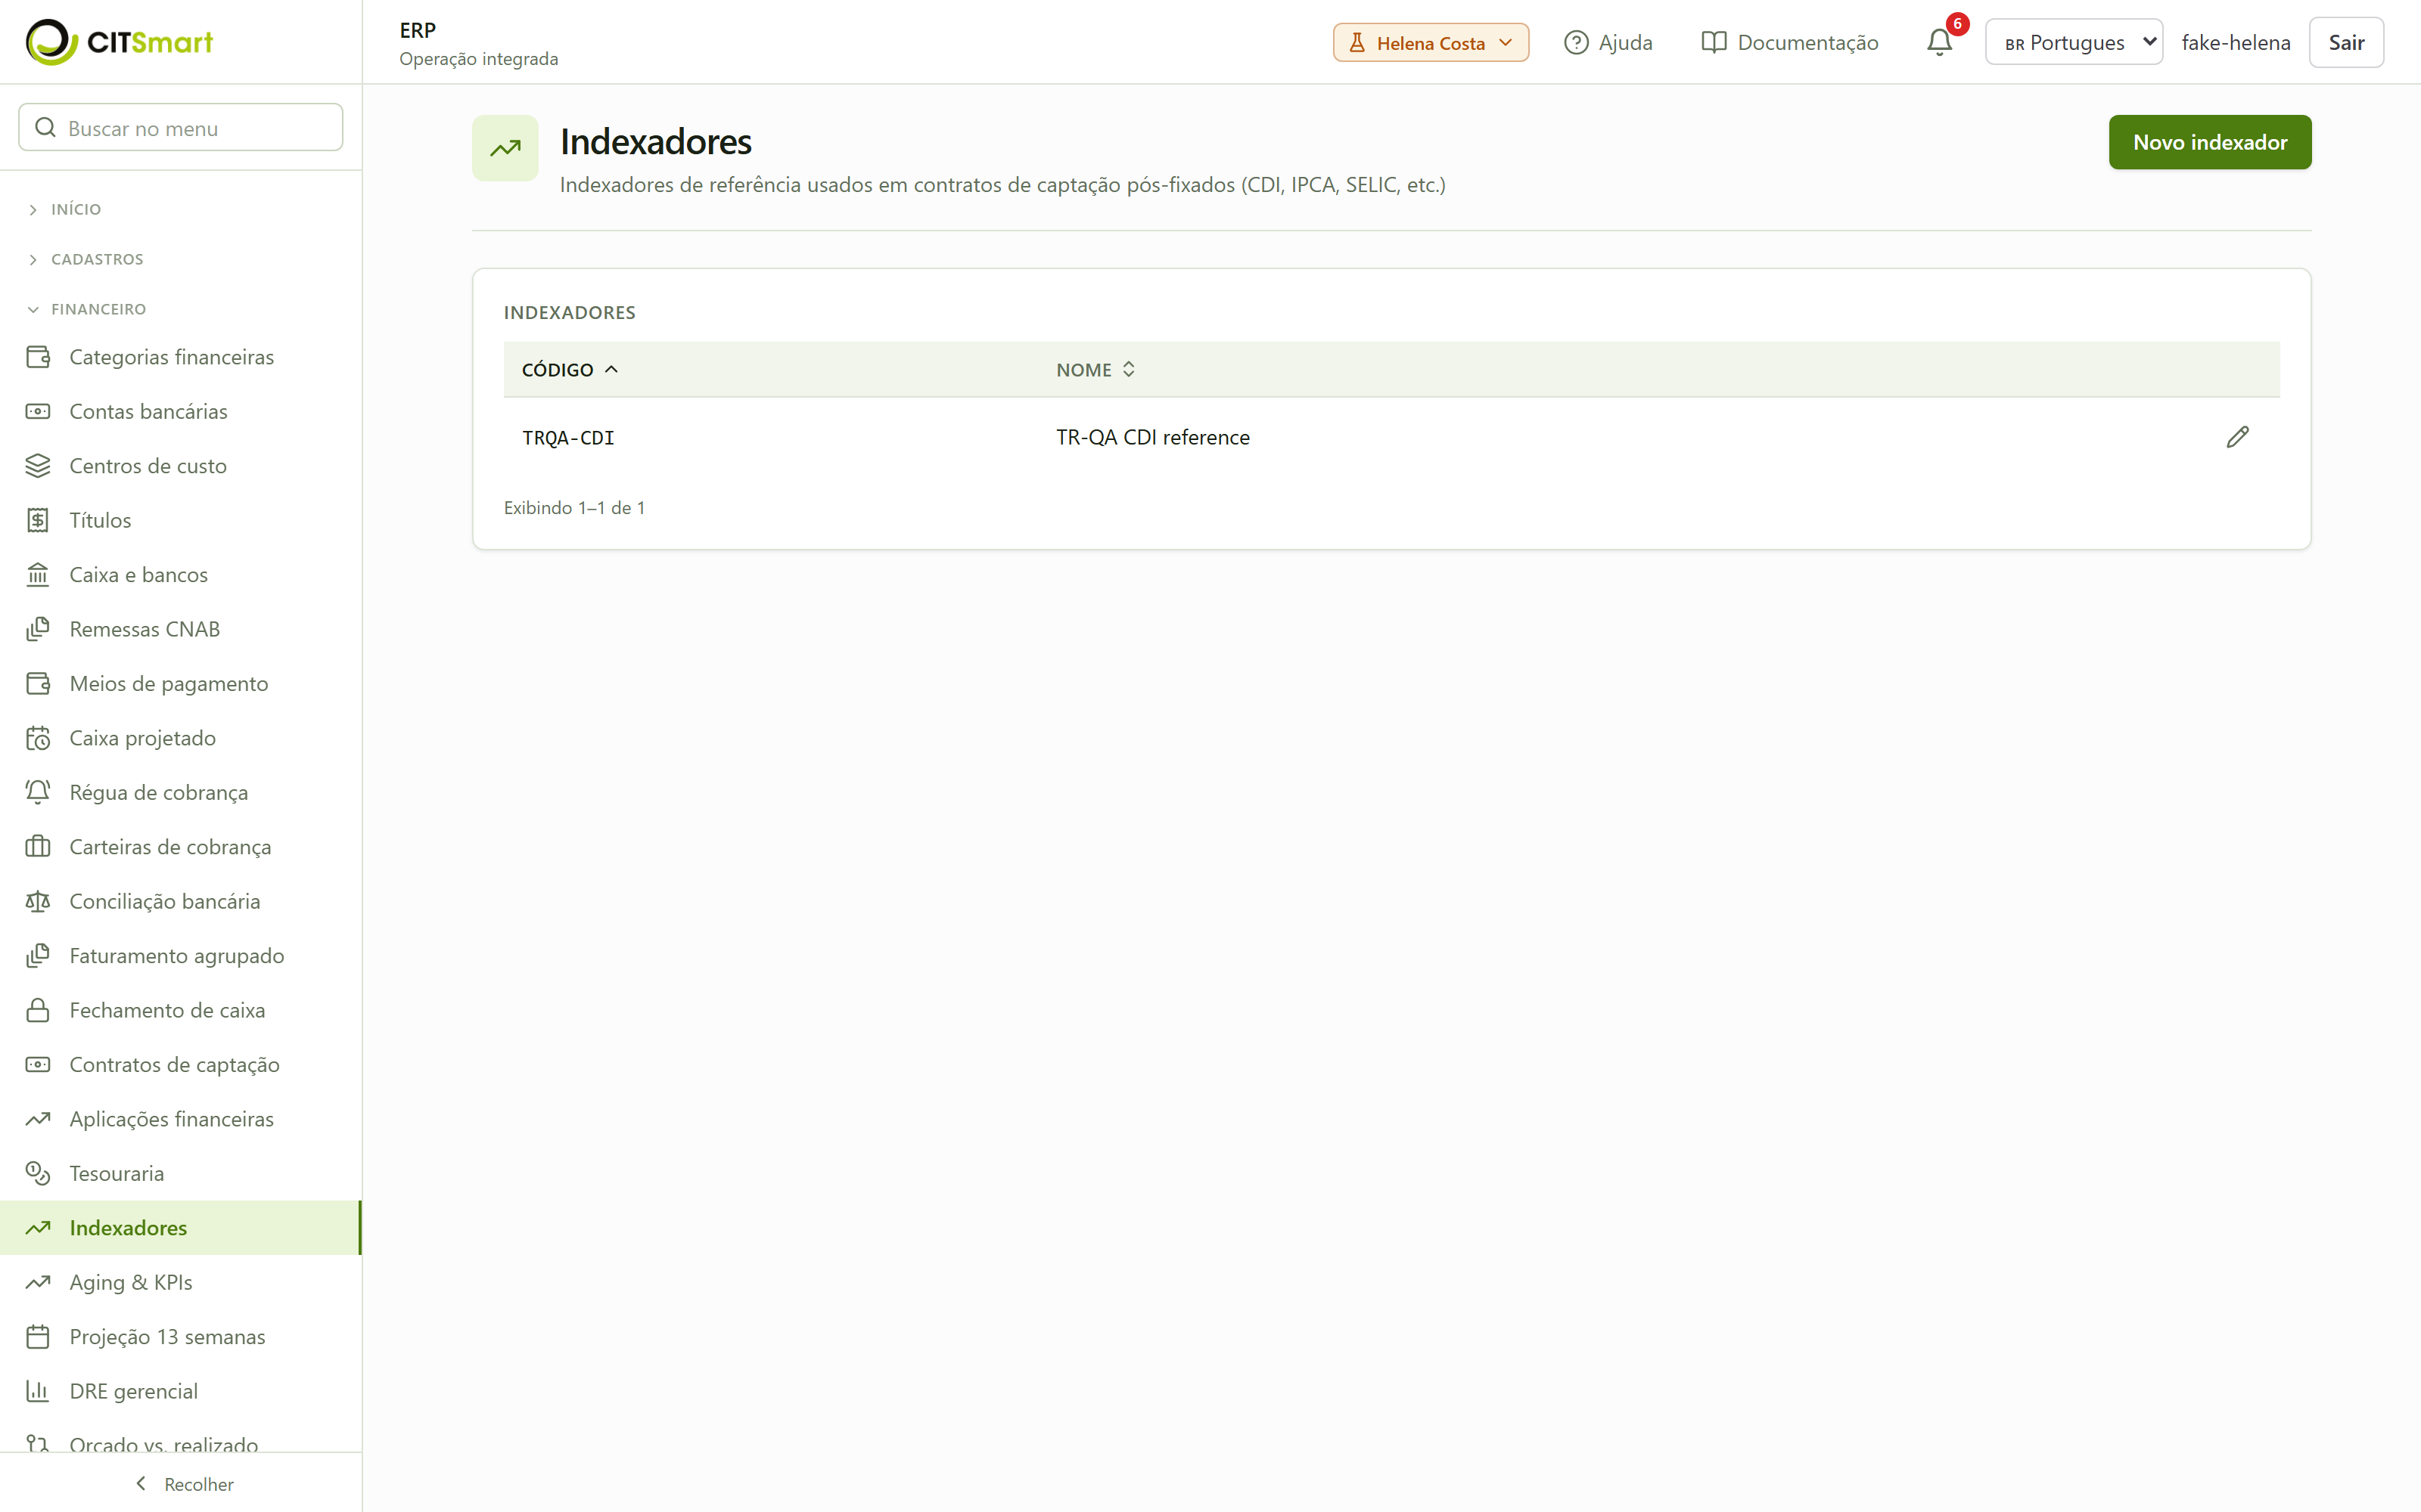Click the Régua de cobrança bell icon
Screen dimensions: 2421x1512
(38, 792)
